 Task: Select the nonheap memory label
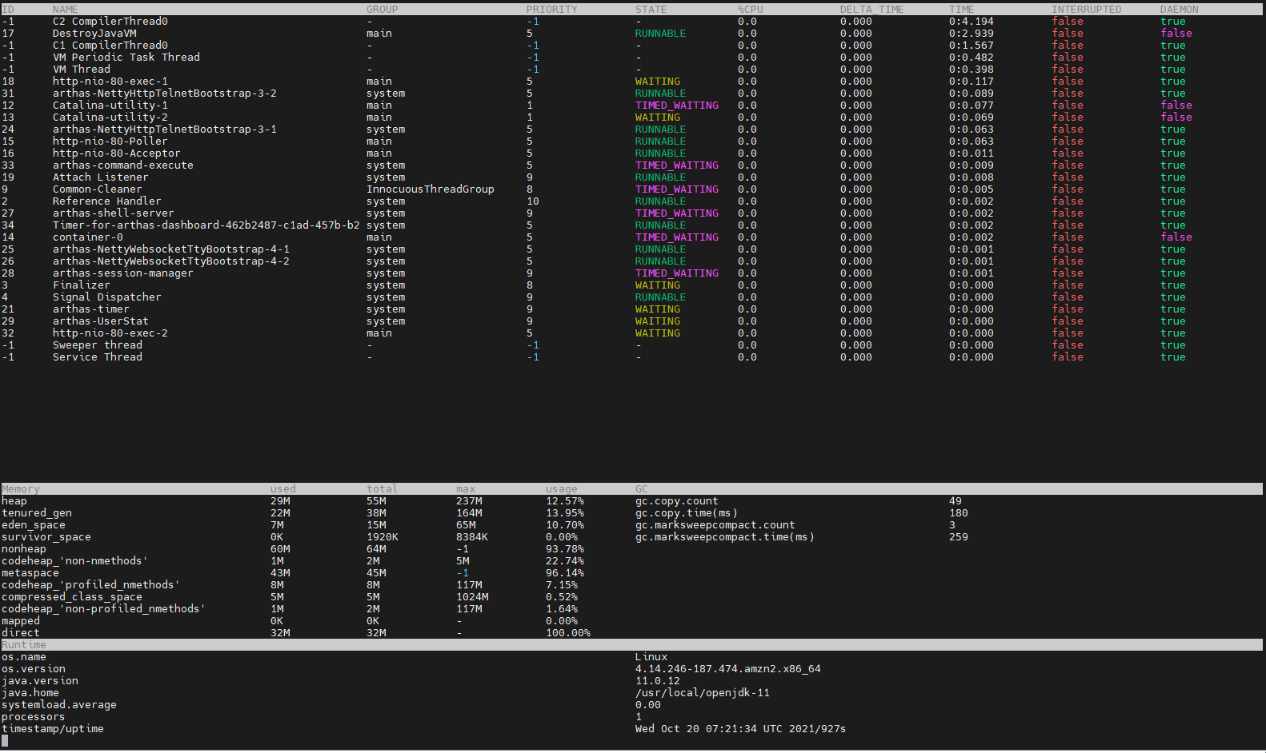pos(24,549)
